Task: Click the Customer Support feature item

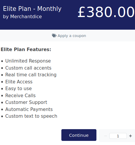Action: [26, 102]
